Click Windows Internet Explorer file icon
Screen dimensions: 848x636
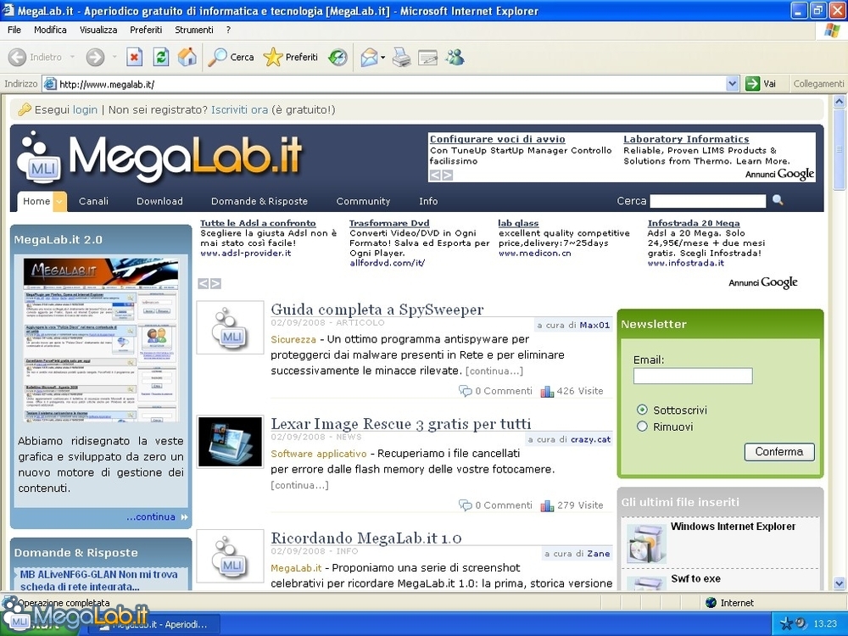click(x=647, y=543)
